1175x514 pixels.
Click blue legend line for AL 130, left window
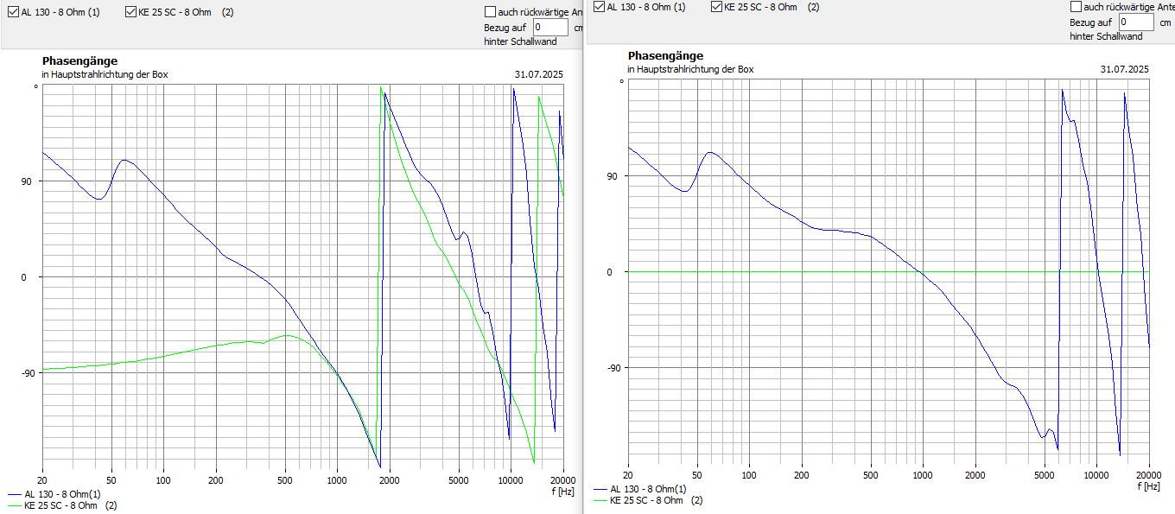[15, 494]
